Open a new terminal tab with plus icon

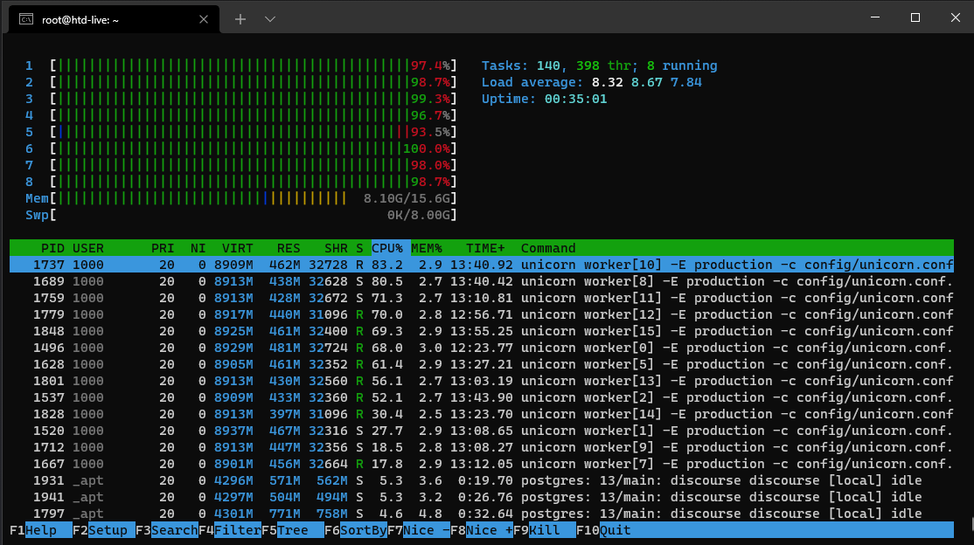tap(240, 19)
